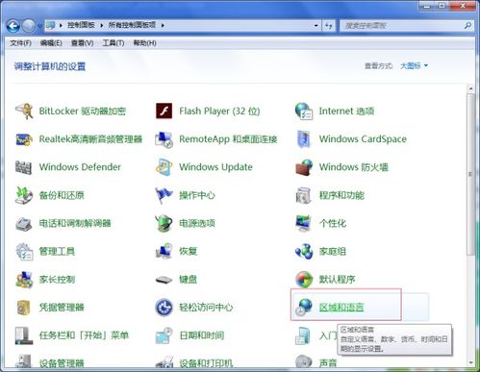Open the 工具(T) menu
The width and height of the screenshot is (480, 372).
pos(114,43)
